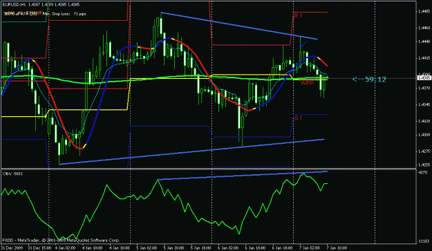
Task: Select the R 1 resistance label
Action: tap(298, 16)
